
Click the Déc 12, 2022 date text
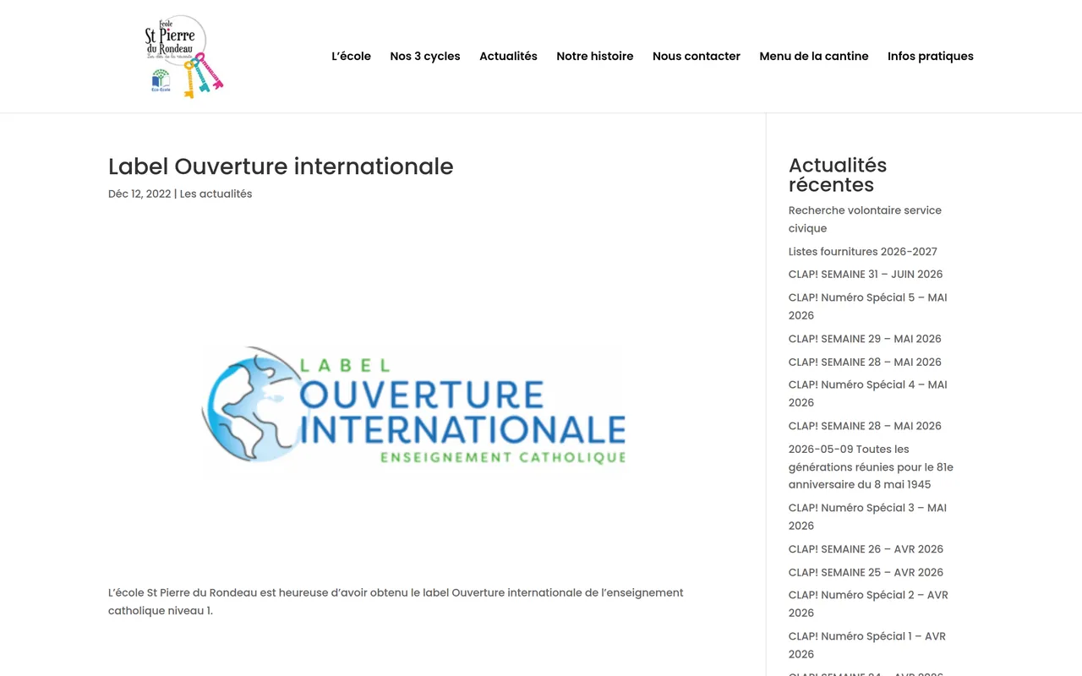[x=139, y=194]
